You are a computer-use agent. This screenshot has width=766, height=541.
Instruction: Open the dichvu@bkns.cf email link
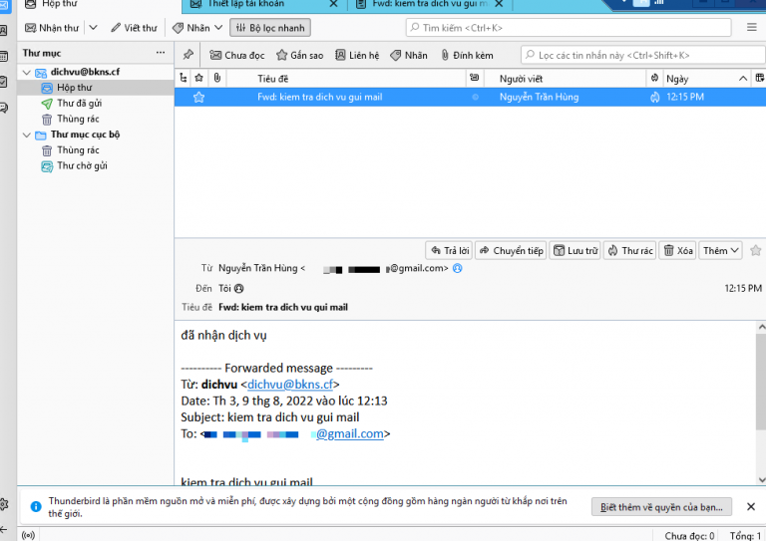290,384
